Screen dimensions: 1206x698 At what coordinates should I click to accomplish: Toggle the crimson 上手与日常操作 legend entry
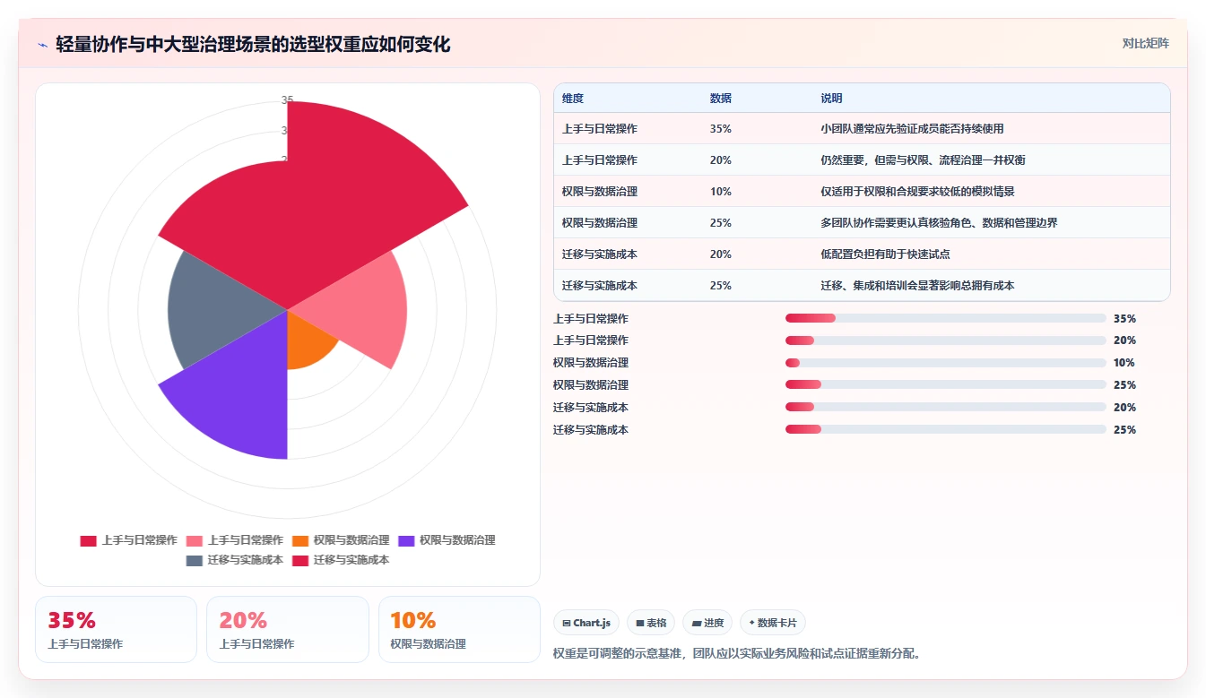click(128, 540)
